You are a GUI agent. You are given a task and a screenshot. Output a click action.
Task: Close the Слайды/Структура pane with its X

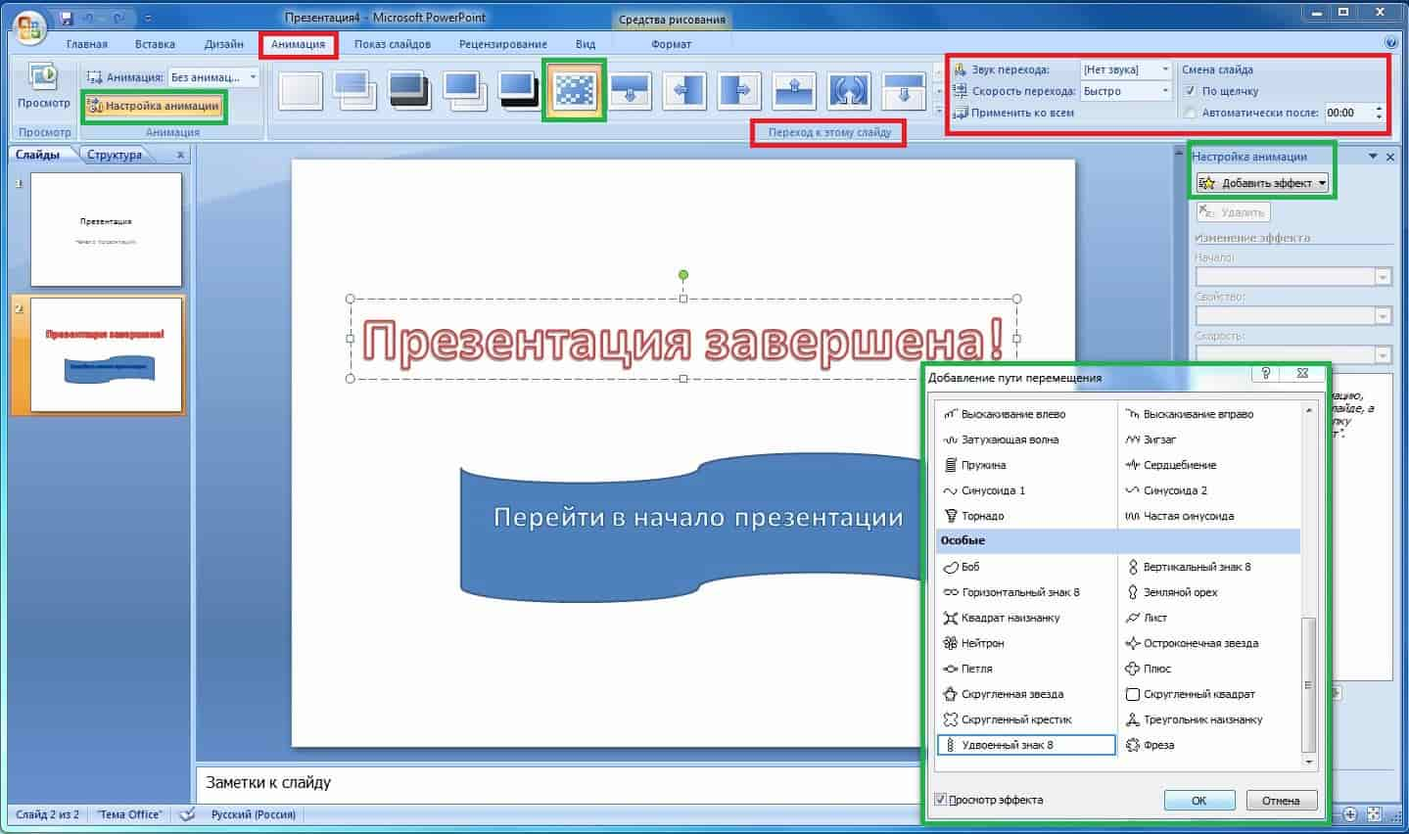click(x=180, y=155)
